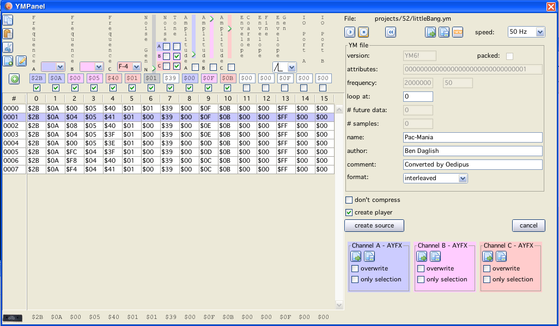Click the author field containing Ben Daglish
The width and height of the screenshot is (559, 326).
pyautogui.click(x=472, y=151)
